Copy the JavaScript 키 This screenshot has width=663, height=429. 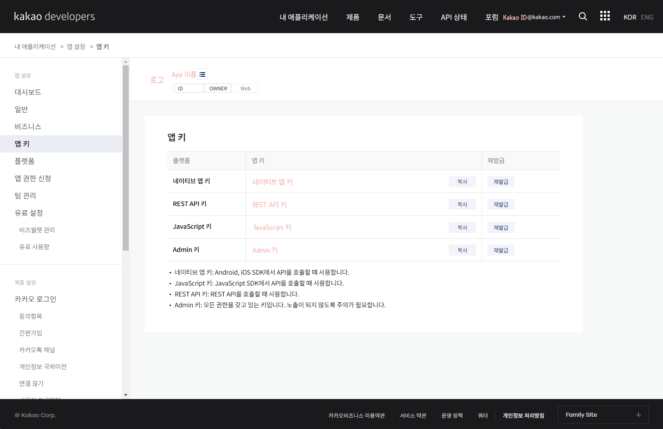point(462,227)
